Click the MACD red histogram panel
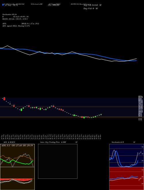The height and width of the screenshot is (190, 144). pos(17,178)
